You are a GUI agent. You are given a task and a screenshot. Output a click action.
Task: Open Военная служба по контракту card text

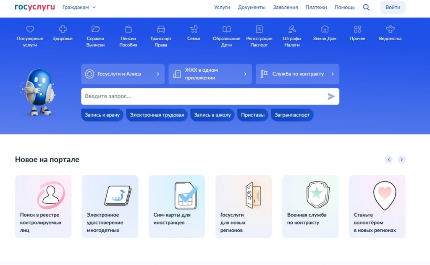307,219
